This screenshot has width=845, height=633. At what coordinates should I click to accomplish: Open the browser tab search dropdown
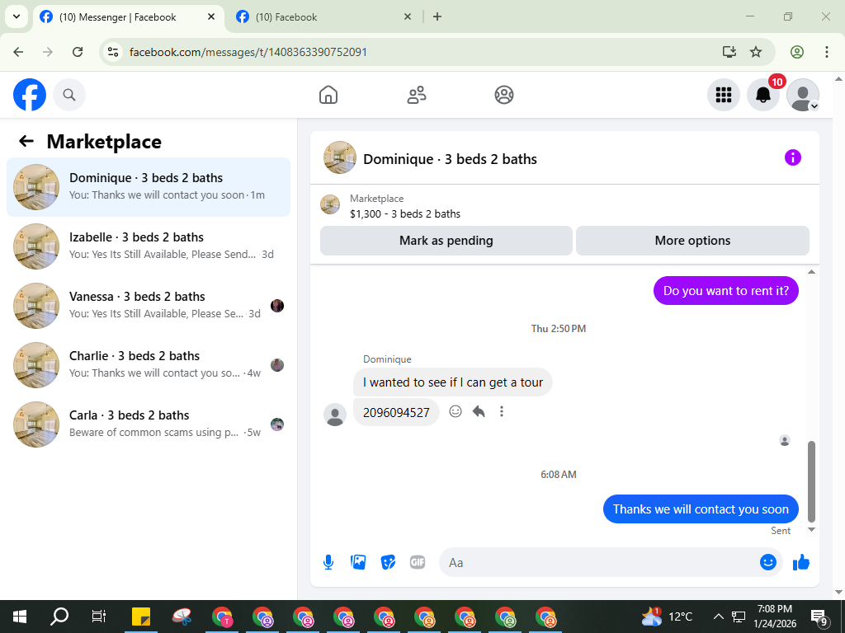17,16
